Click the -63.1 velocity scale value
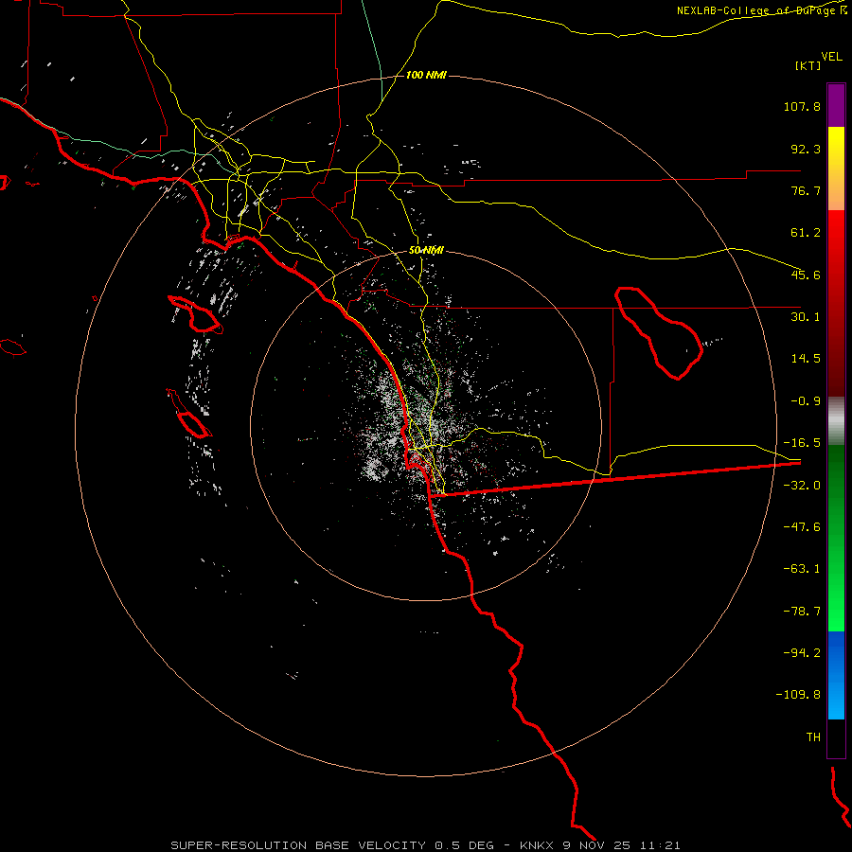This screenshot has height=852, width=852. [x=802, y=569]
